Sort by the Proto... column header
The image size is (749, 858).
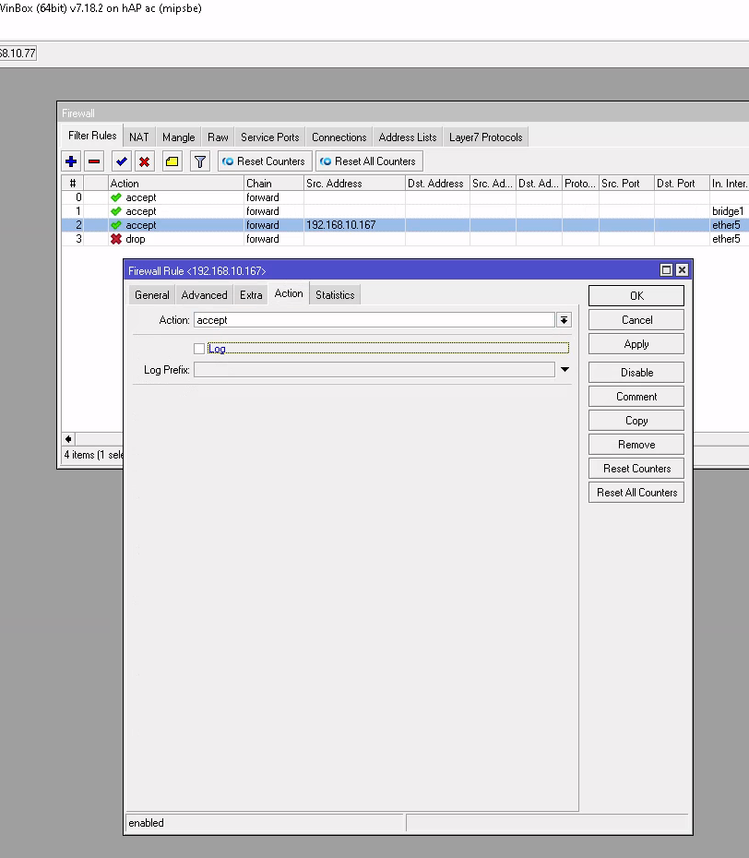point(580,184)
